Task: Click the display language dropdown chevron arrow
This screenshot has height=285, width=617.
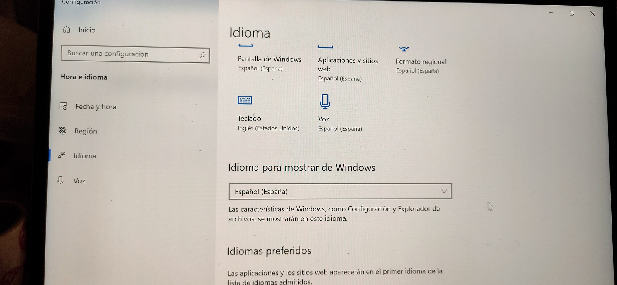Action: pos(444,191)
